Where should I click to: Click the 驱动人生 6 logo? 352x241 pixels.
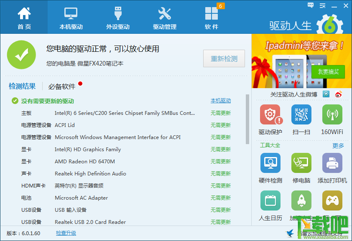[306, 25]
